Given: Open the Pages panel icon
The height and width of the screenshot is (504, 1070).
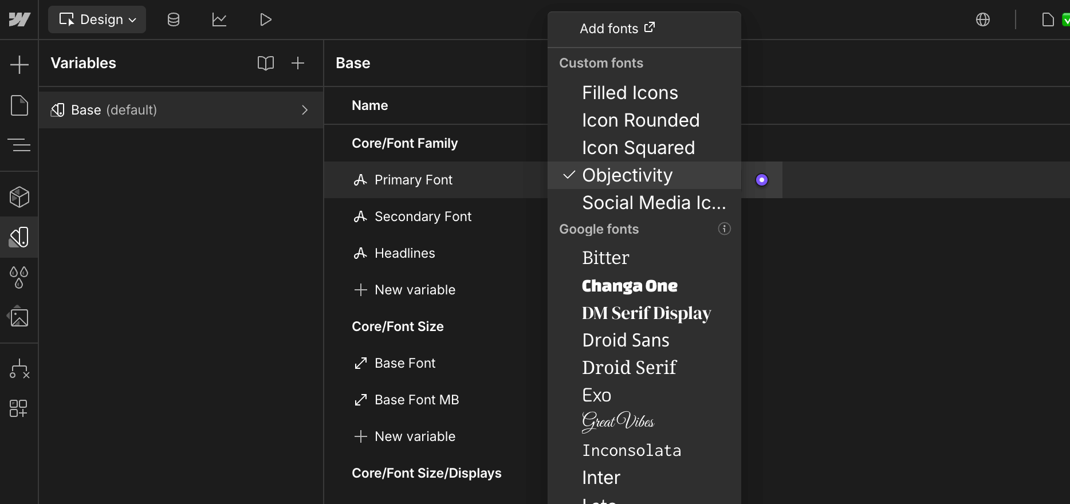Looking at the screenshot, I should 19,105.
